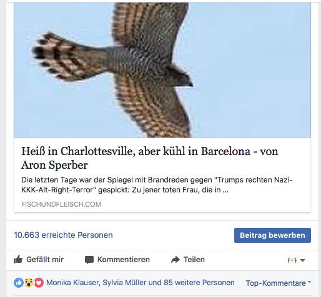Click the Kommentieren speech bubble icon
This screenshot has width=321, height=297.
click(89, 260)
